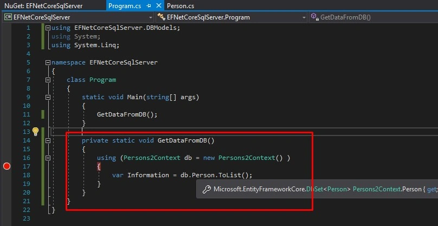The width and height of the screenshot is (438, 226).
Task: Click 'using System;' on line 2
Action: 76,36
